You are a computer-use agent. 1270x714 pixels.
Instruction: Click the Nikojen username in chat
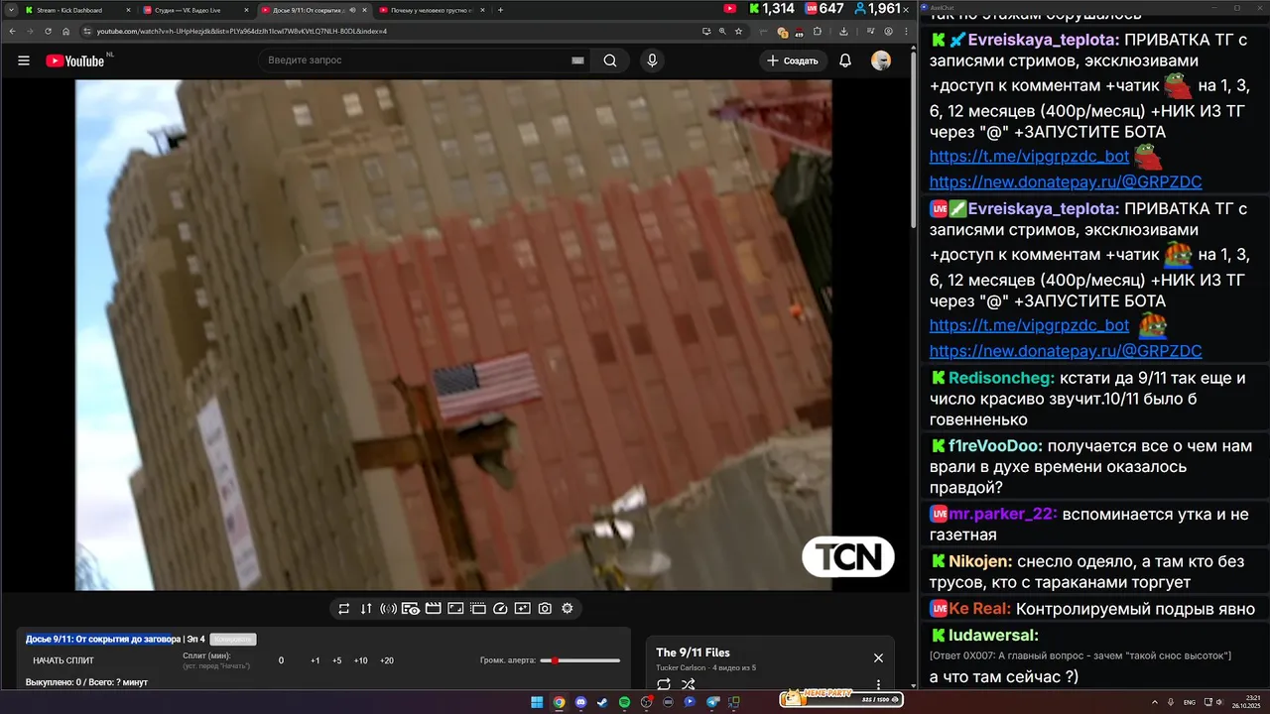(x=979, y=561)
